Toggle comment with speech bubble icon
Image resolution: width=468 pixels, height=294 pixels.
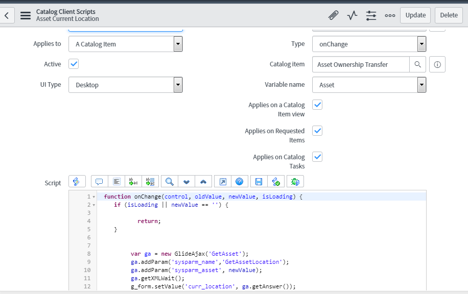click(x=100, y=181)
